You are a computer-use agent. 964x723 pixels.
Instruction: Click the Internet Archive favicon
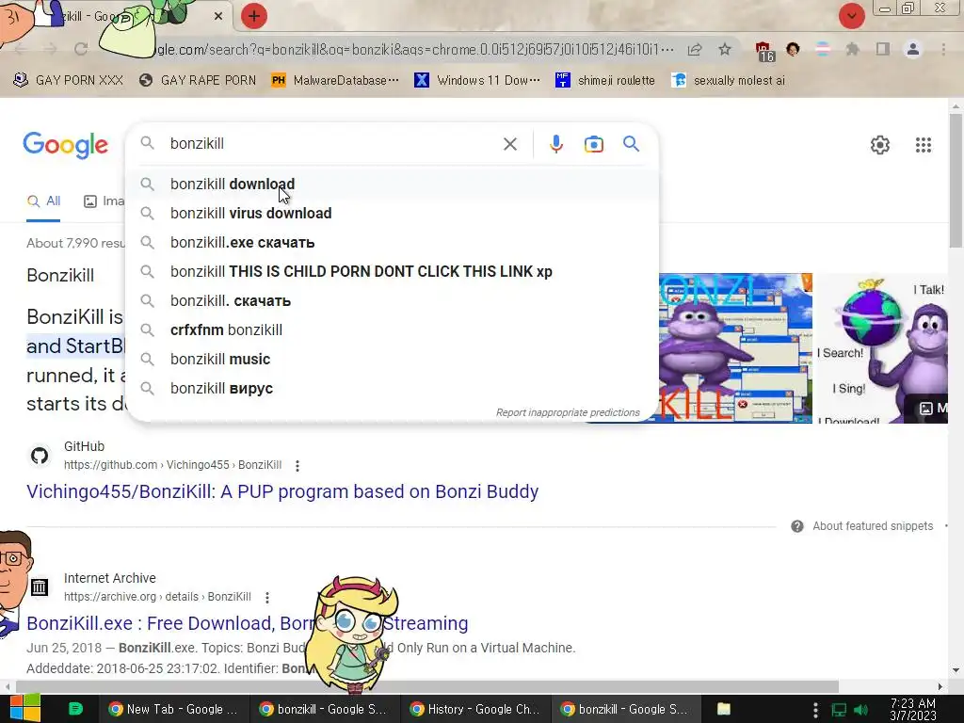[x=40, y=587]
